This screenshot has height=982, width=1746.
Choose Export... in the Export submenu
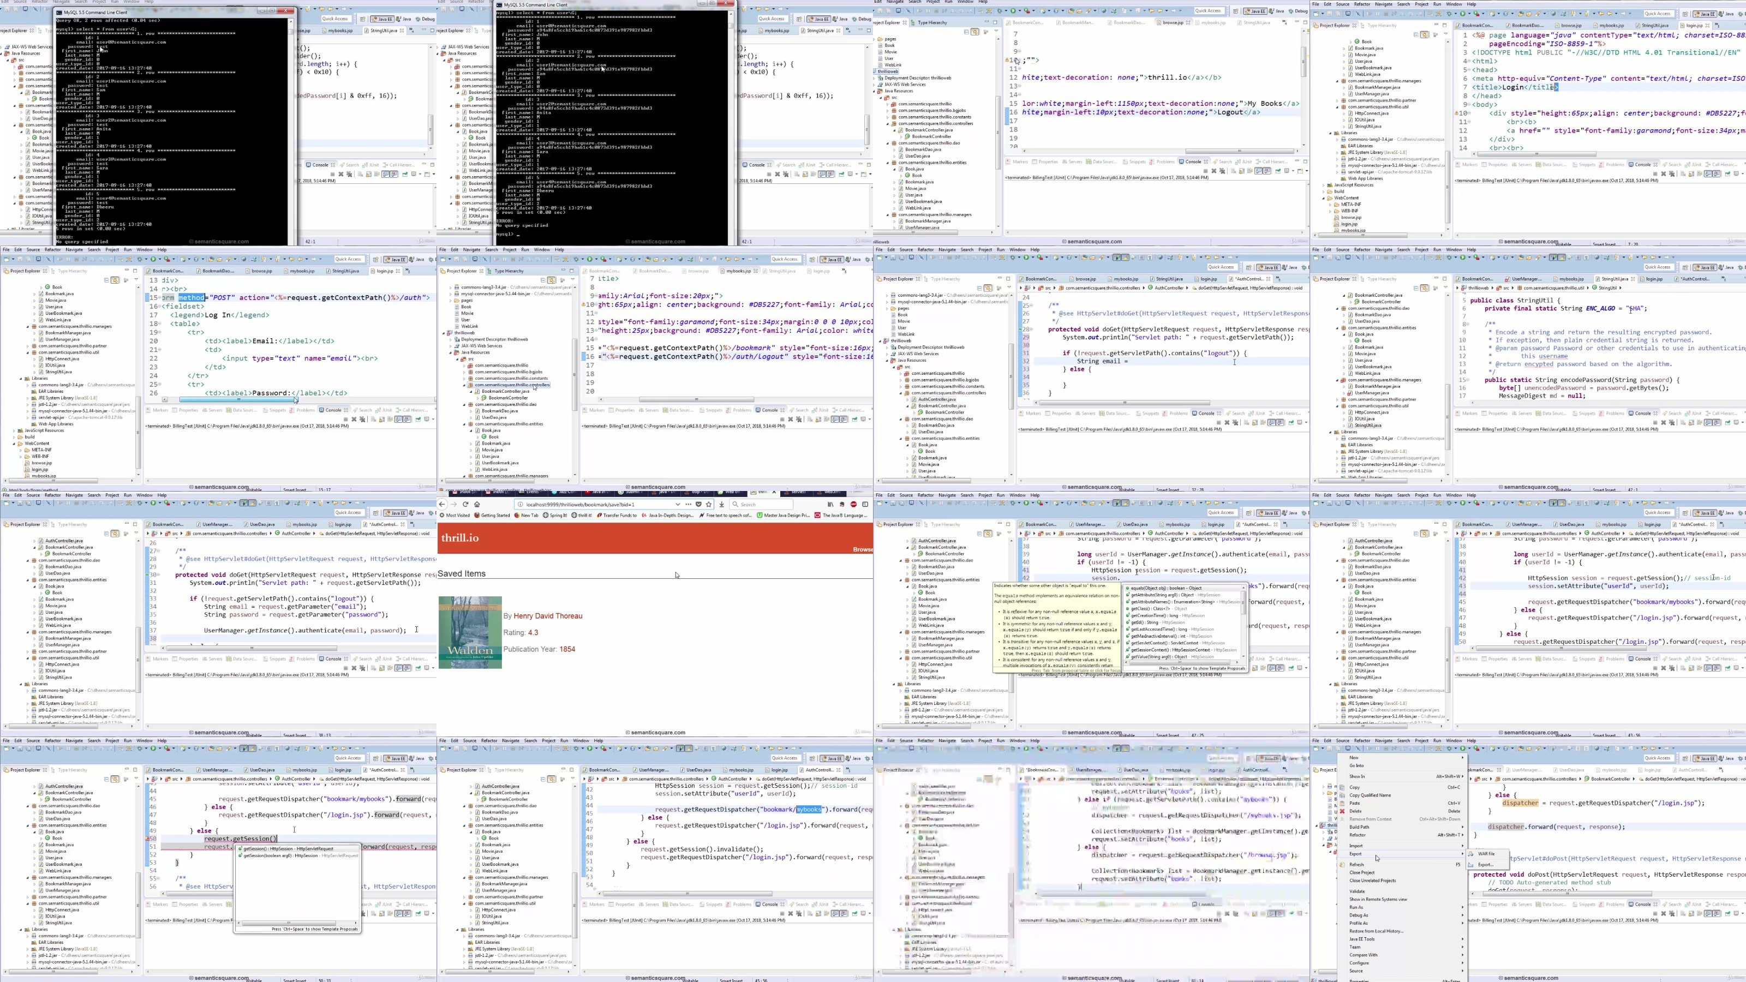coord(1486,865)
